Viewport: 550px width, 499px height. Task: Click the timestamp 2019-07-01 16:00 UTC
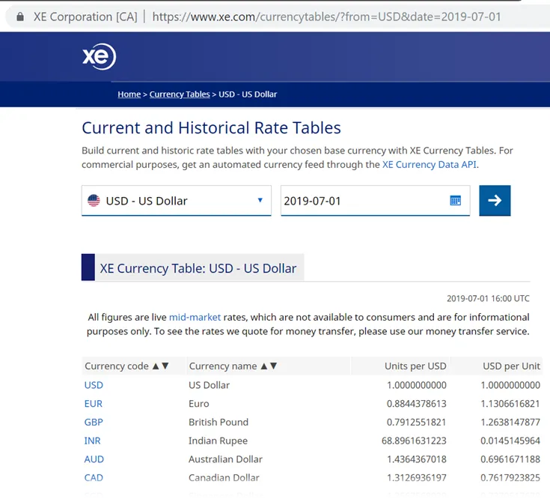488,298
